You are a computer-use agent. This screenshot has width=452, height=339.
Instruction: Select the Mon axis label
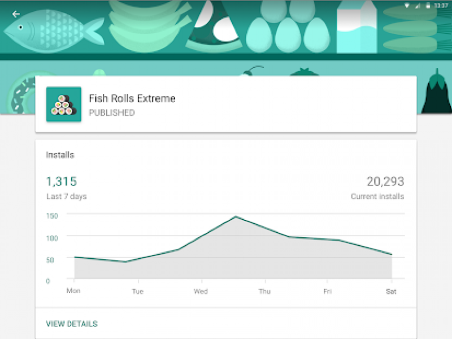pos(73,290)
